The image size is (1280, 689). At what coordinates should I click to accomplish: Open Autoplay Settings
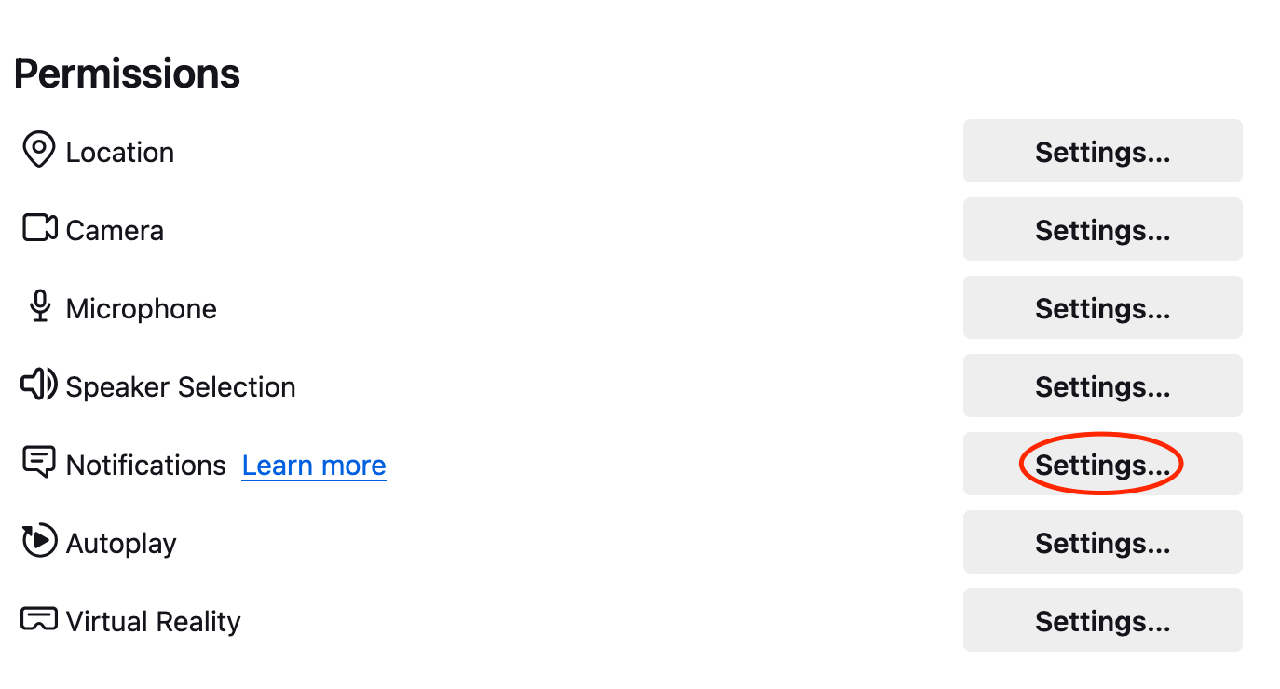click(1102, 542)
